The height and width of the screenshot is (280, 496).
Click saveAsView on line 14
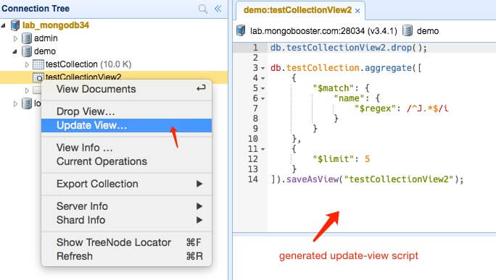pyautogui.click(x=313, y=179)
